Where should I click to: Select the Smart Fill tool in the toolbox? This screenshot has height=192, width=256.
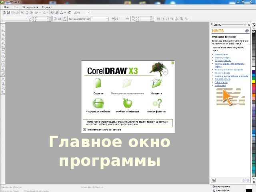(x=3, y=48)
